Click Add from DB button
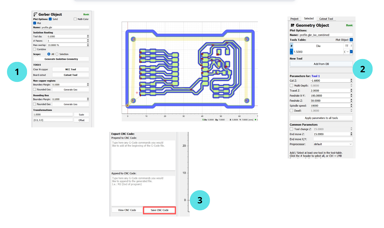Screen dimensions: 384x228 click(x=321, y=64)
